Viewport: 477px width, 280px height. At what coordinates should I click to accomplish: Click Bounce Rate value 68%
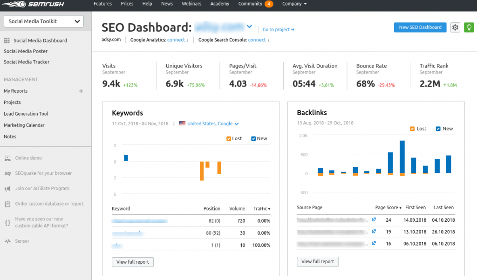365,84
